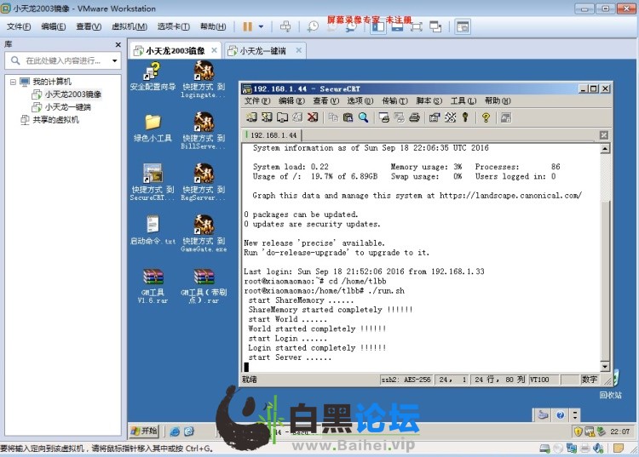Click SecureCRT Connect in Tab icon
Viewport: 639px width, 457px height.
(282, 117)
